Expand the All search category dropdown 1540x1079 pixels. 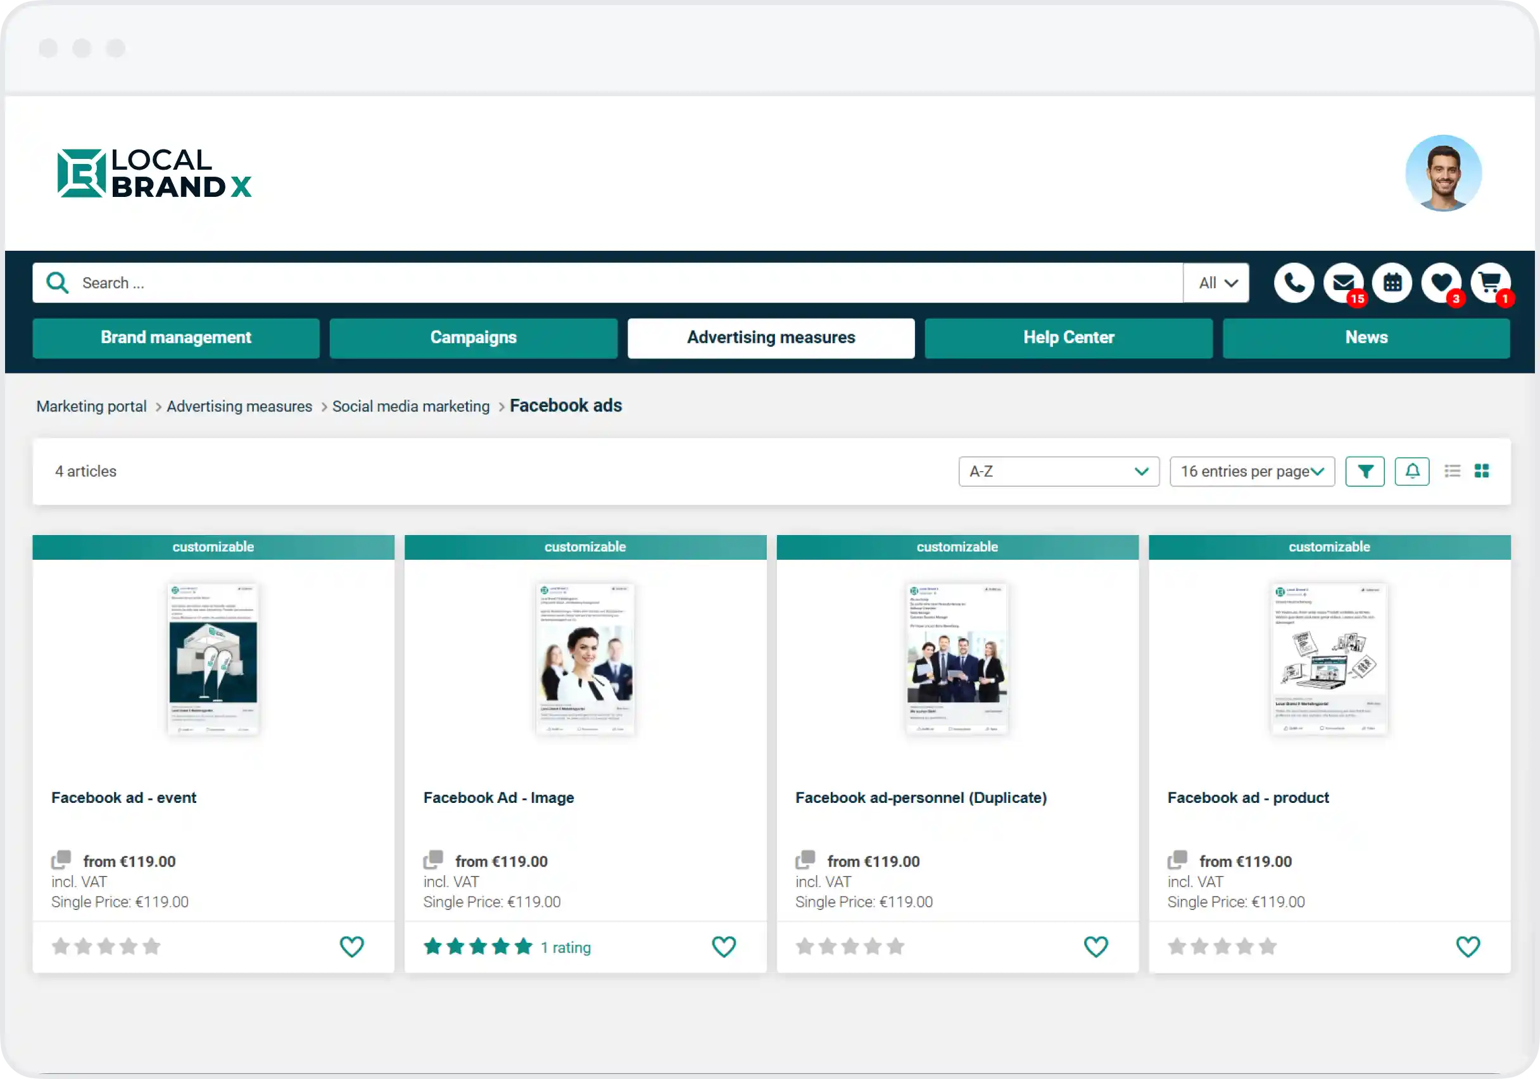point(1216,283)
